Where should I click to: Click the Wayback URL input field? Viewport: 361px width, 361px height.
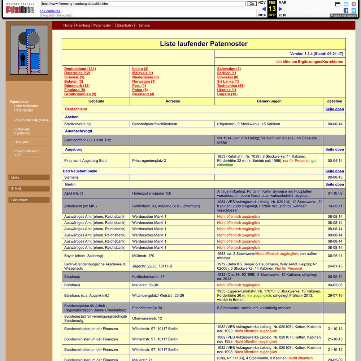143,4
